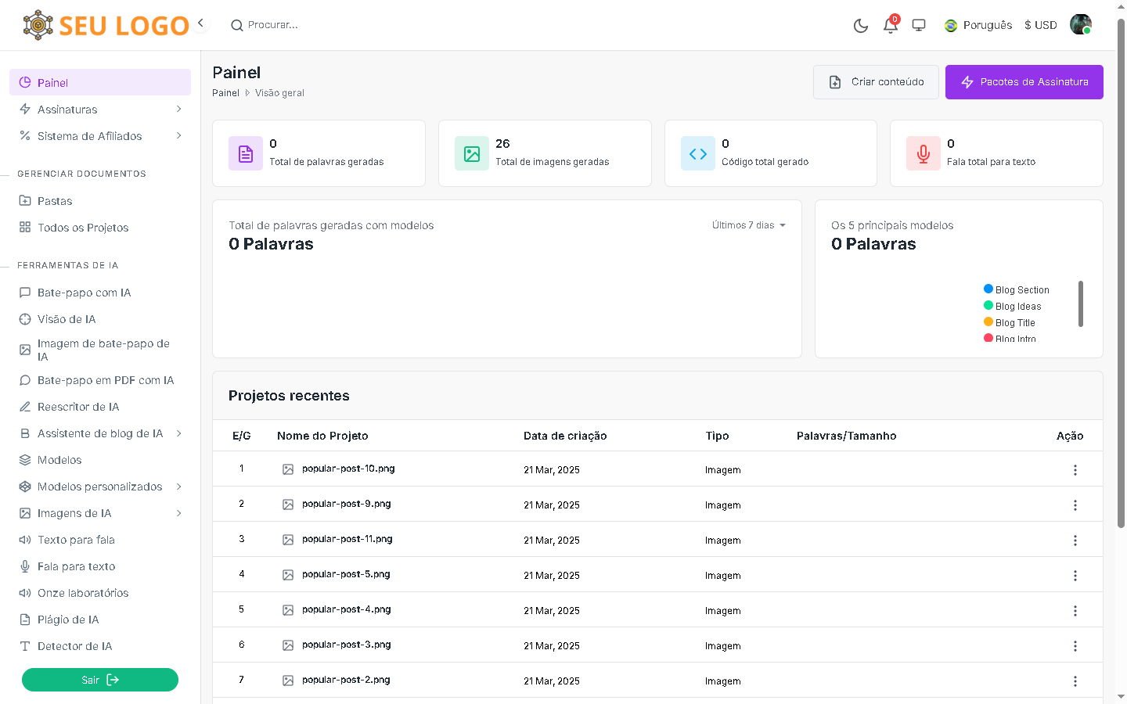Open the notifications bell

890,26
